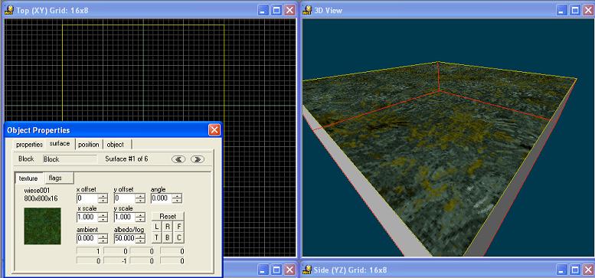Open the object tab
Viewport: 595px width, 278px height.
116,145
